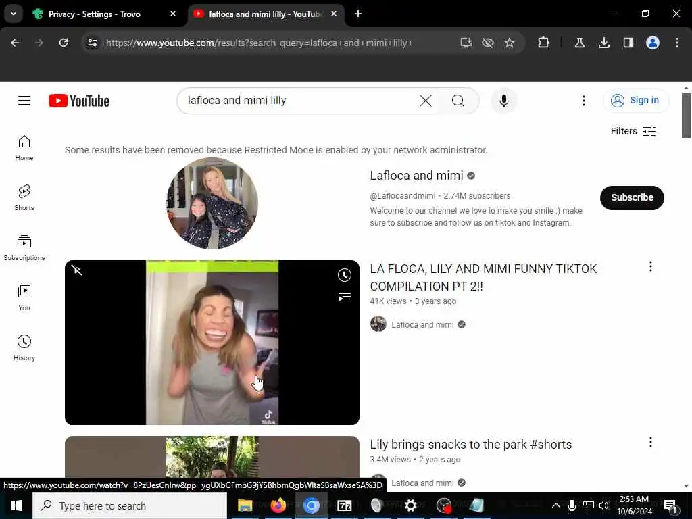The width and height of the screenshot is (692, 519).
Task: Open Firefox from the taskbar
Action: tap(278, 505)
